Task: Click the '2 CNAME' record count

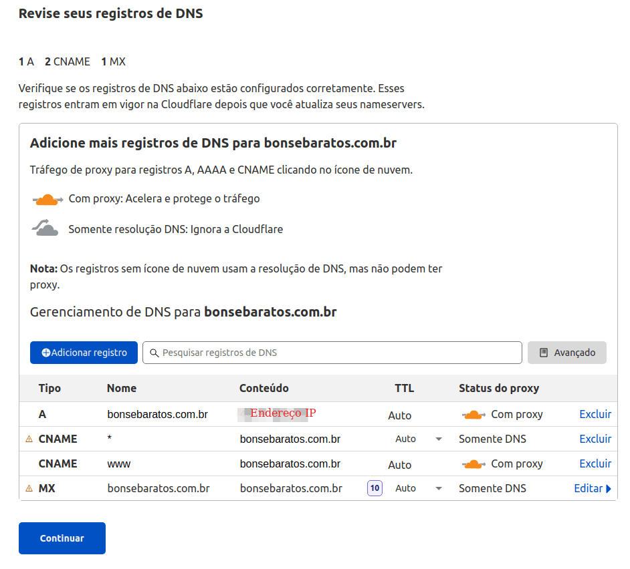Action: (67, 62)
